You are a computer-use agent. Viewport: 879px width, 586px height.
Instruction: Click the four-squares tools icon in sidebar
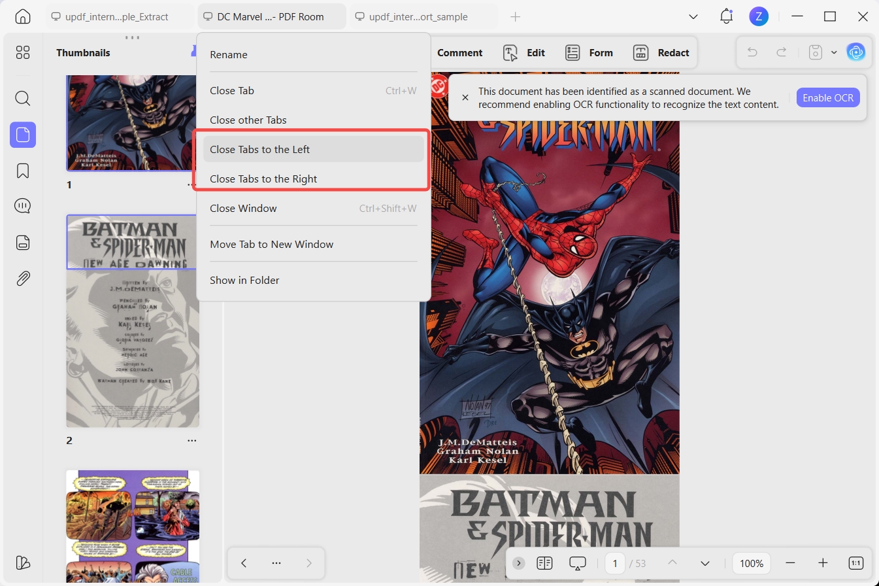[x=23, y=53]
